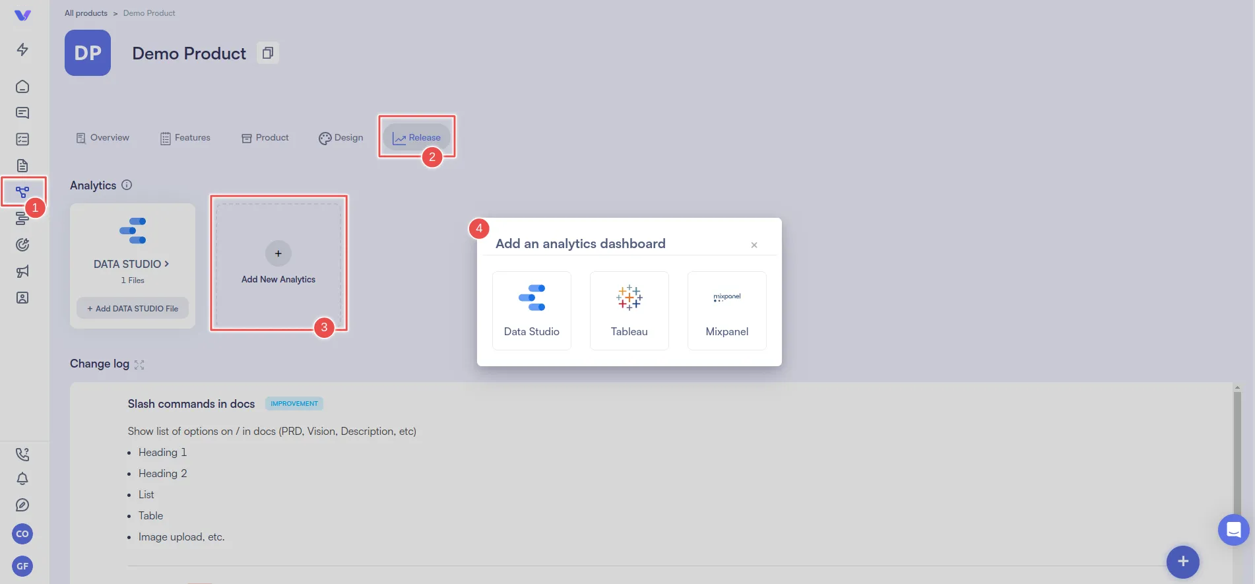The height and width of the screenshot is (584, 1255).
Task: Click the '1 Files' count text
Action: pyautogui.click(x=133, y=280)
